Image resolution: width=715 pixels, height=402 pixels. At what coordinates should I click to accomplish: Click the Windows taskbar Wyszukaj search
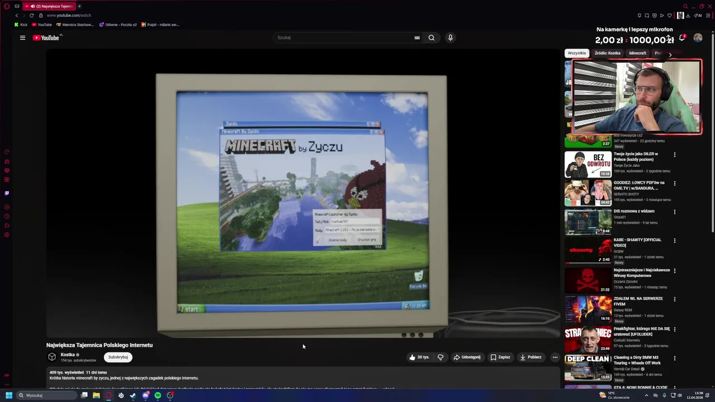coord(46,395)
